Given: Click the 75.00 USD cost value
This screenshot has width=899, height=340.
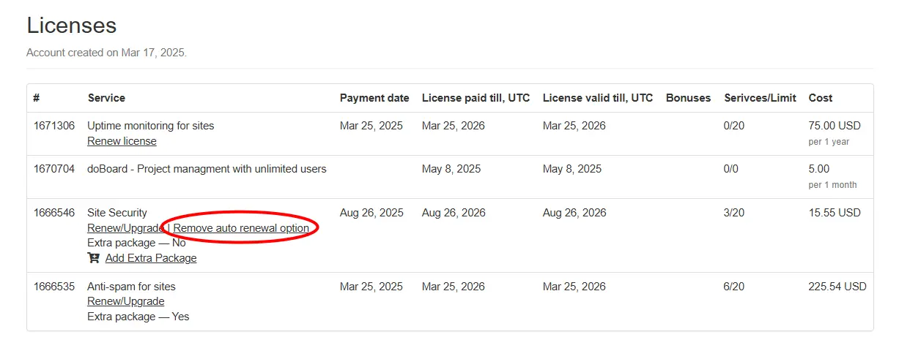Looking at the screenshot, I should [x=835, y=126].
